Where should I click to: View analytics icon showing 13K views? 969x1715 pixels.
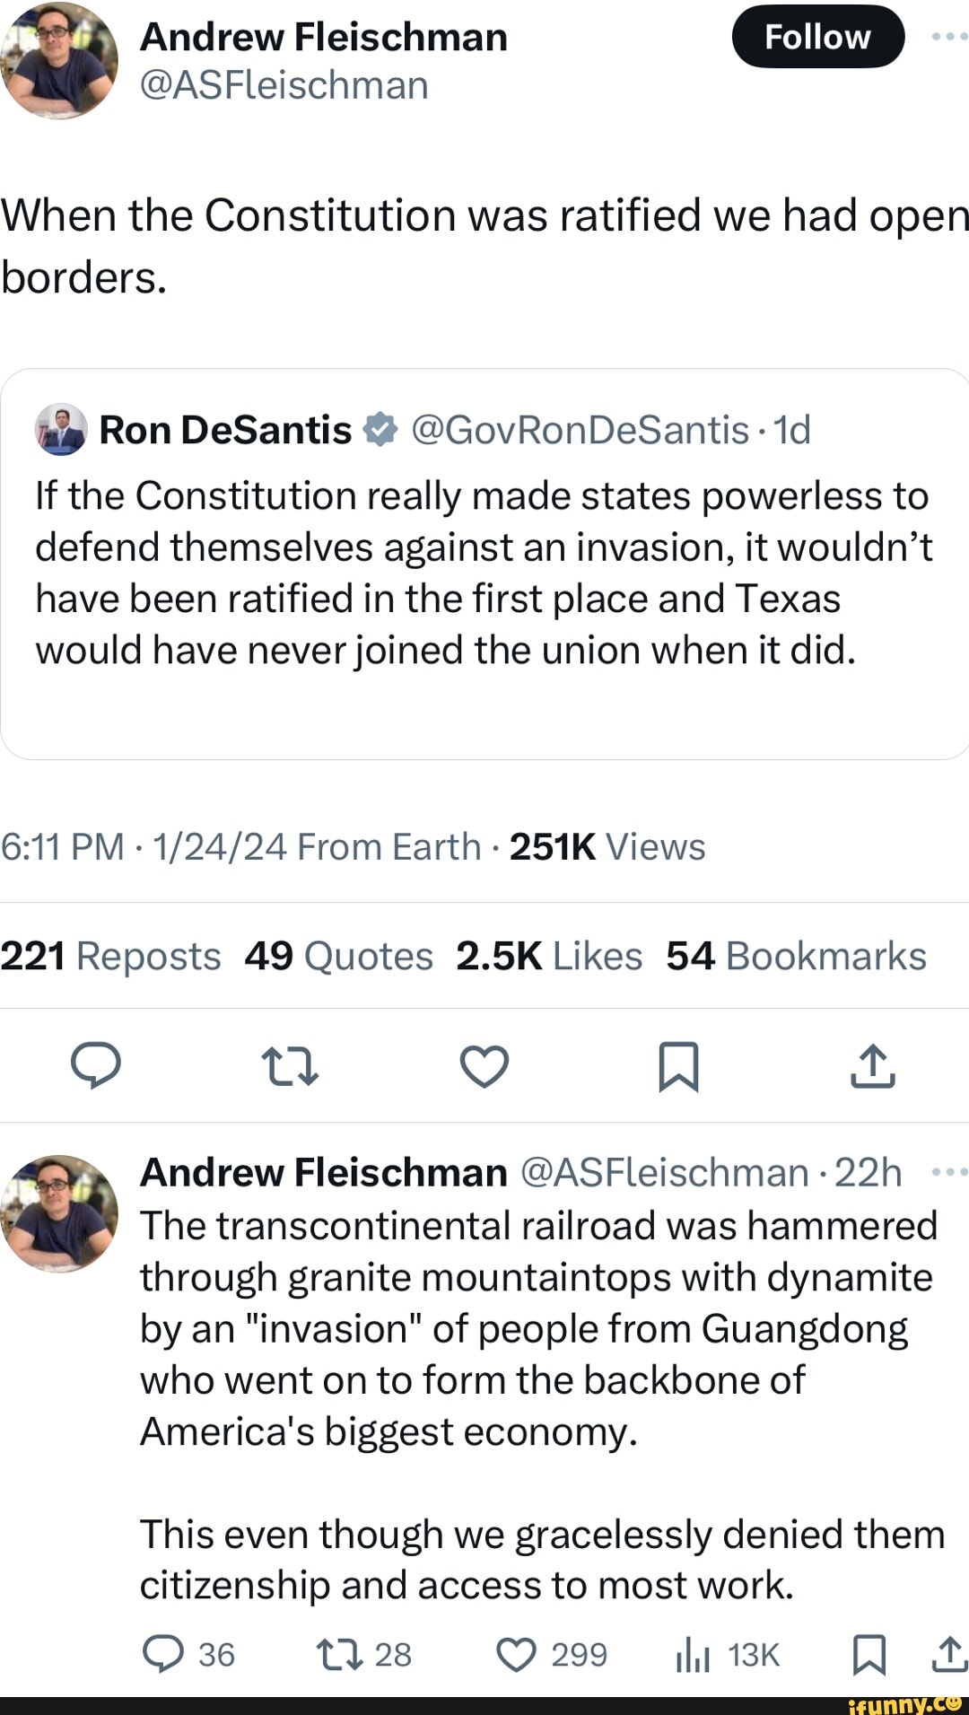pyautogui.click(x=693, y=1654)
